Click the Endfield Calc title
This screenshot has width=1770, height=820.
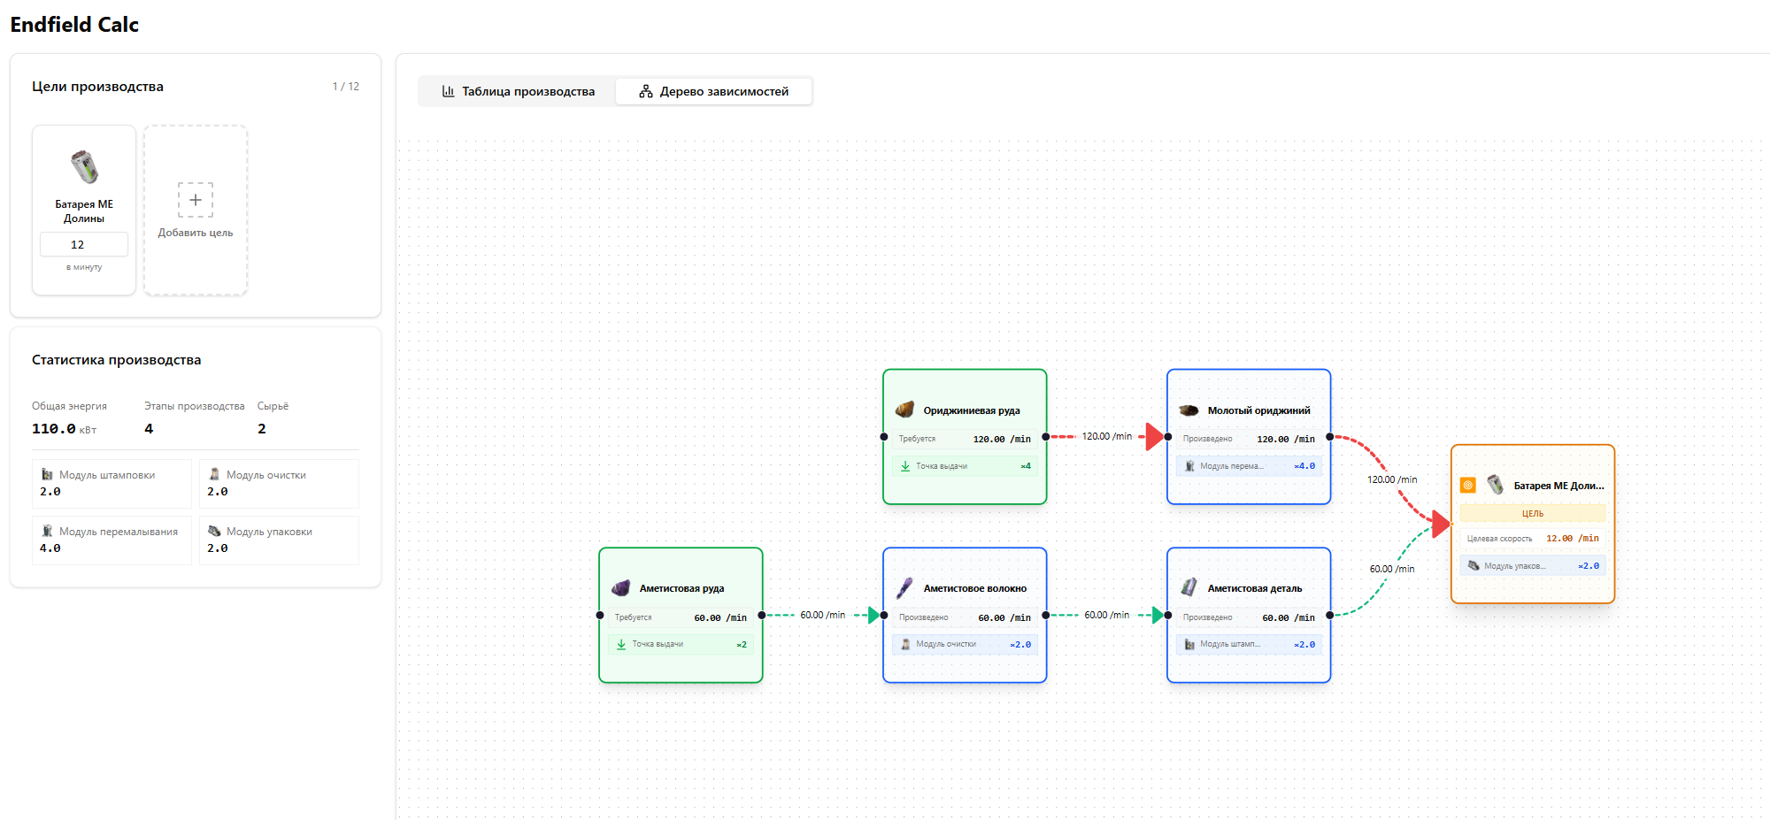(x=74, y=25)
